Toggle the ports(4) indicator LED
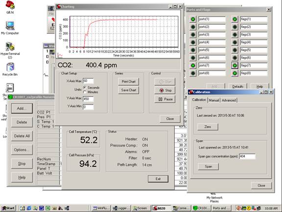This screenshot has height=212, width=282. click(x=193, y=42)
